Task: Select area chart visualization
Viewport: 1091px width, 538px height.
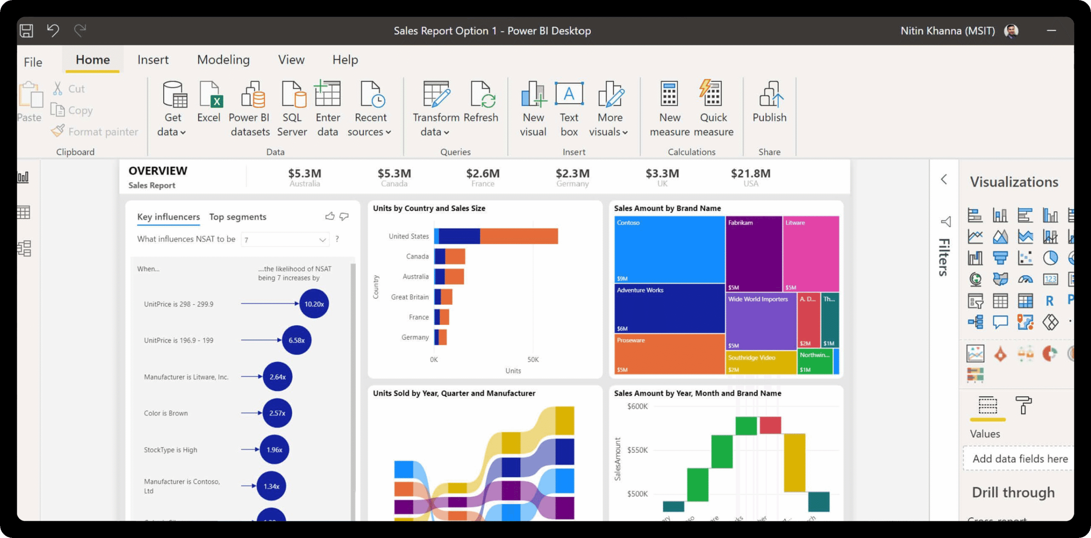Action: coord(1000,236)
